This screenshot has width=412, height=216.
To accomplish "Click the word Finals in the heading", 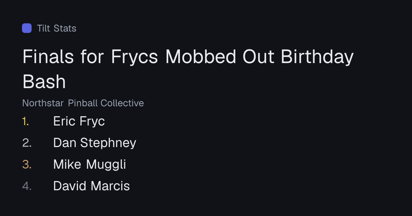I will (x=48, y=57).
